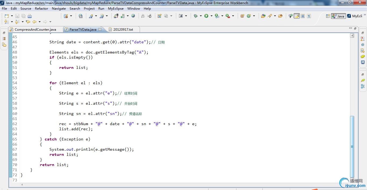This screenshot has width=367, height=190.
Task: Open the Debug configurations dropdown arrow
Action: click(201, 16)
